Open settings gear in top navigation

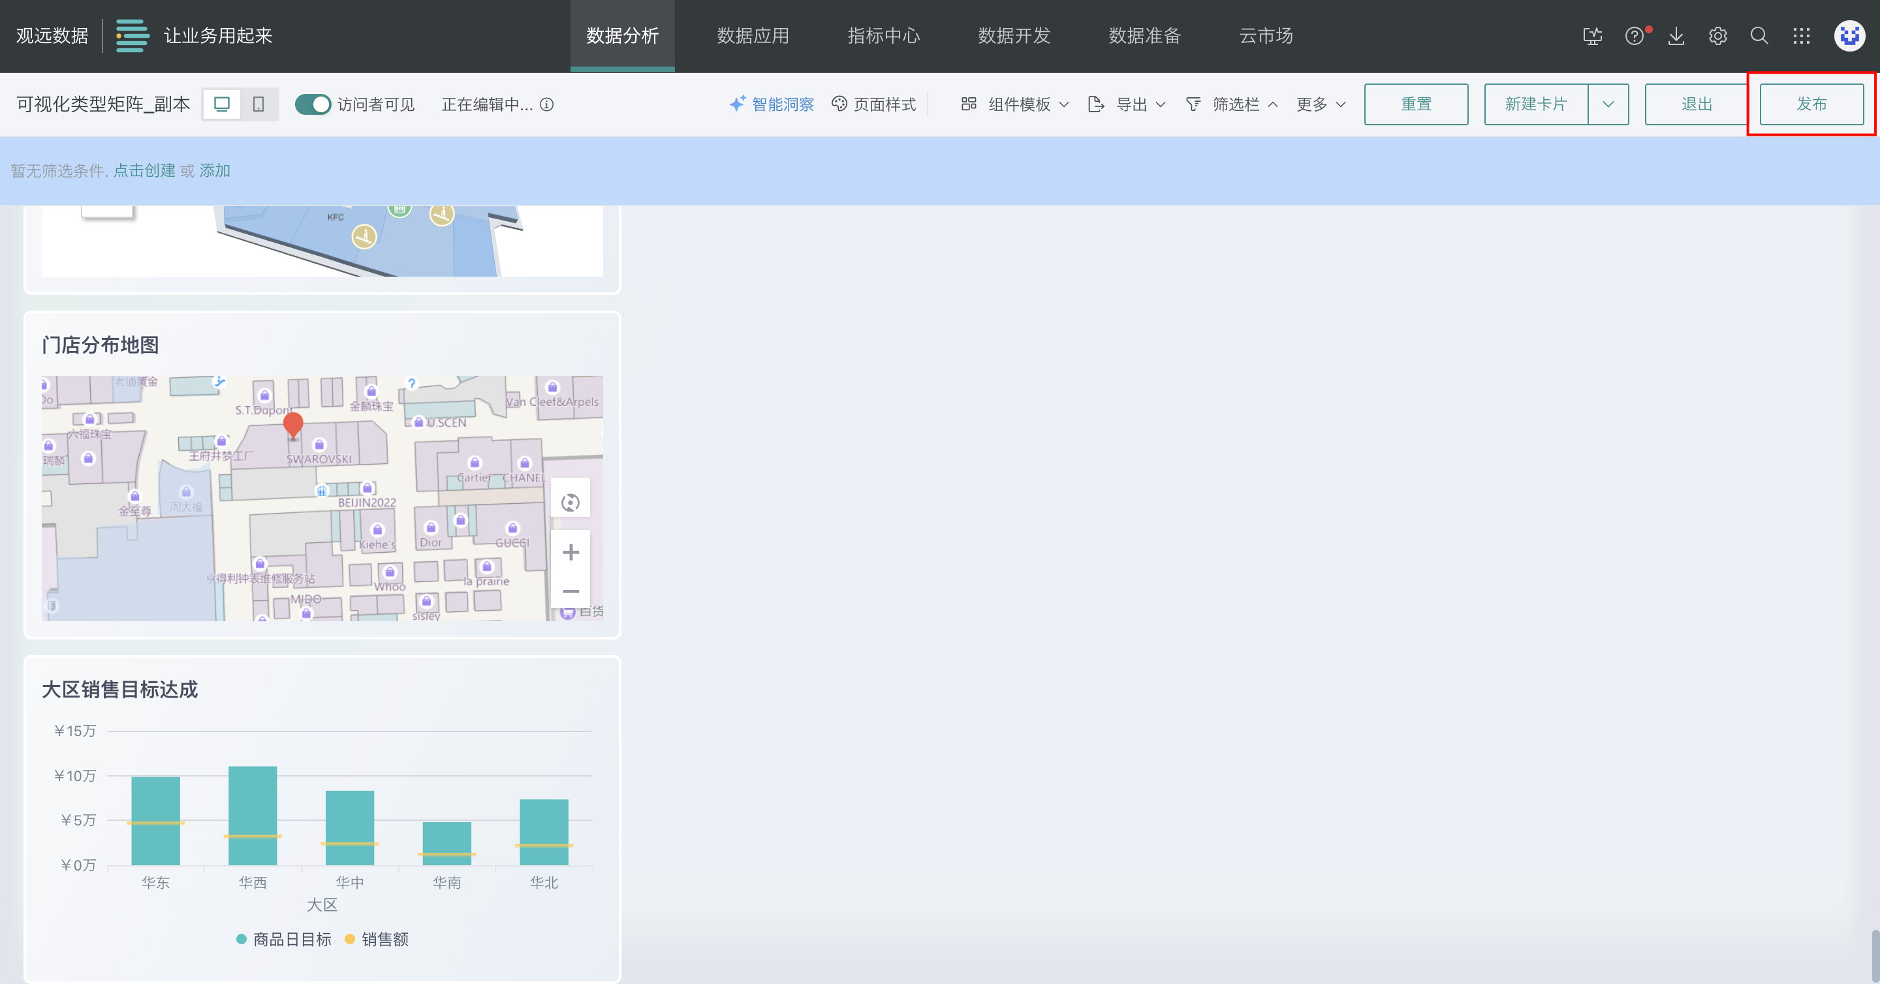coord(1717,36)
